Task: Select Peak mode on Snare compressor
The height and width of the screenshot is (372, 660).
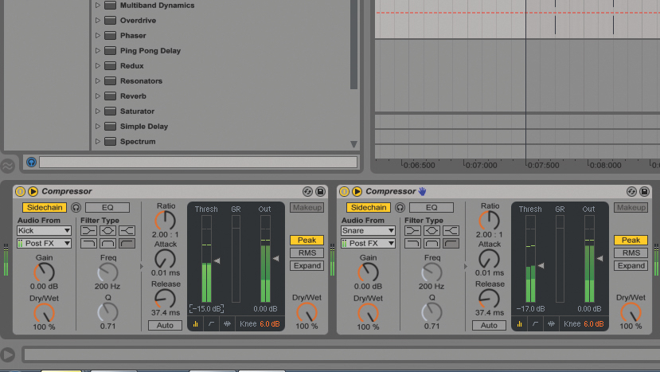Action: [x=631, y=240]
